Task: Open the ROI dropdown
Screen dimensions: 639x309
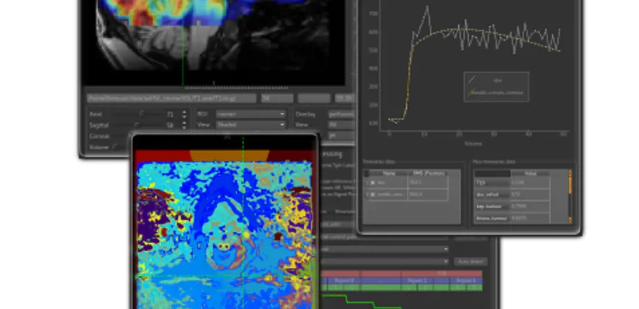Action: [250, 114]
